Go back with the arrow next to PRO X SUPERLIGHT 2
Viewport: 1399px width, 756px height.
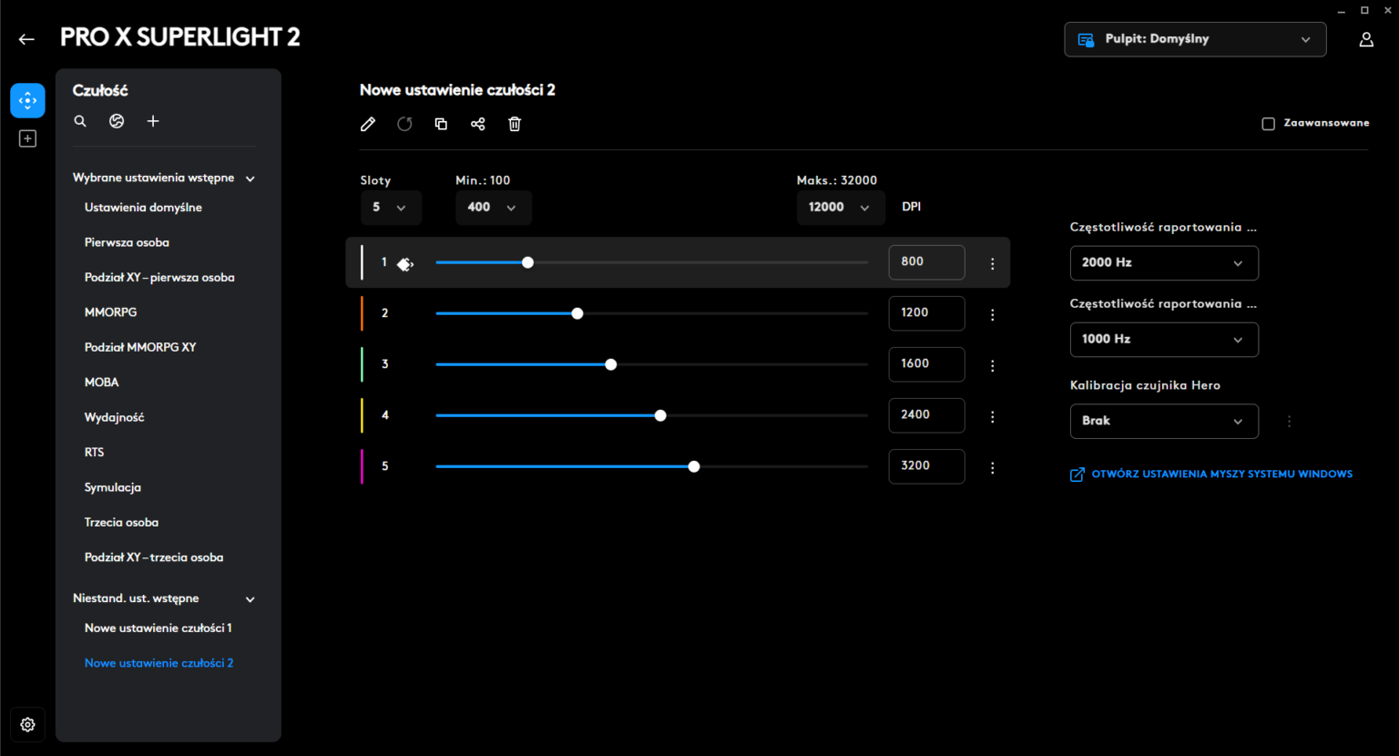(26, 39)
